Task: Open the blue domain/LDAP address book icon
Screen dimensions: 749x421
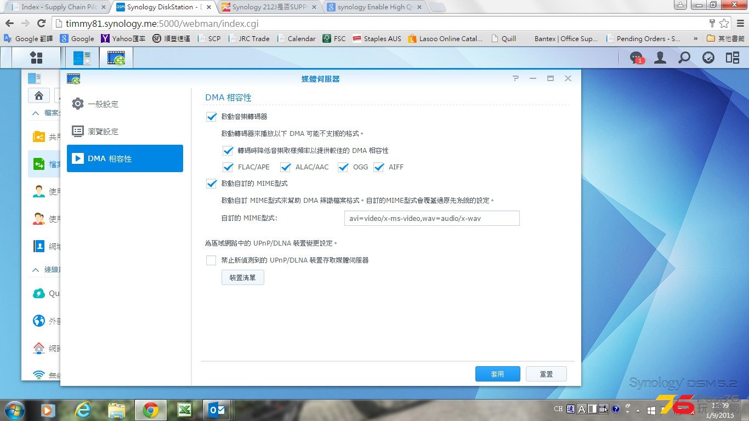Action: [x=39, y=246]
